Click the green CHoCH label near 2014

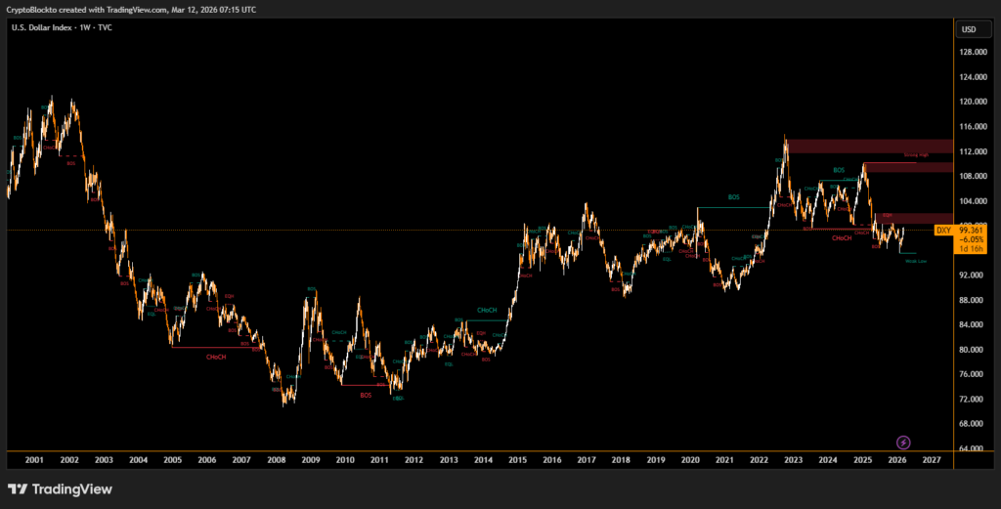click(487, 311)
